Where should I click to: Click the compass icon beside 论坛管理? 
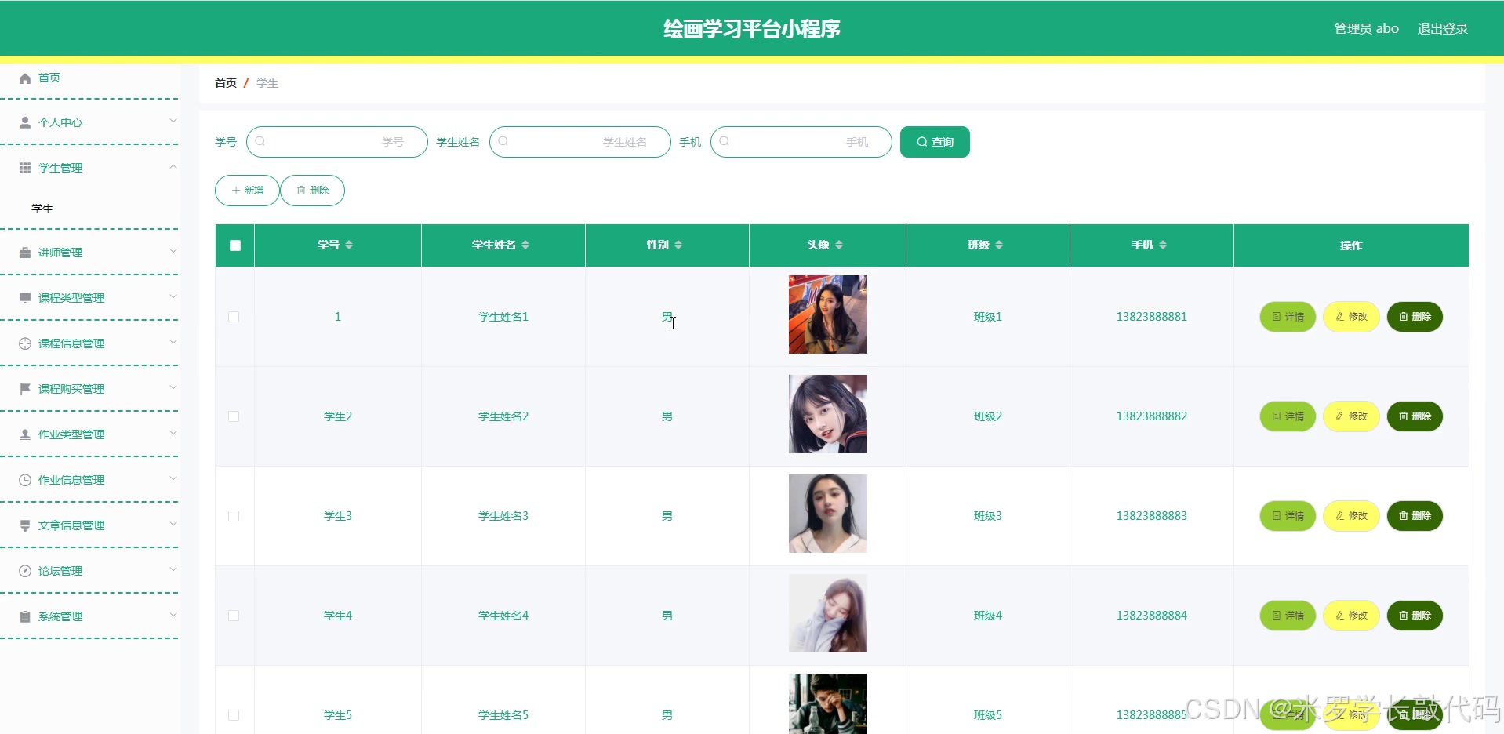(25, 571)
